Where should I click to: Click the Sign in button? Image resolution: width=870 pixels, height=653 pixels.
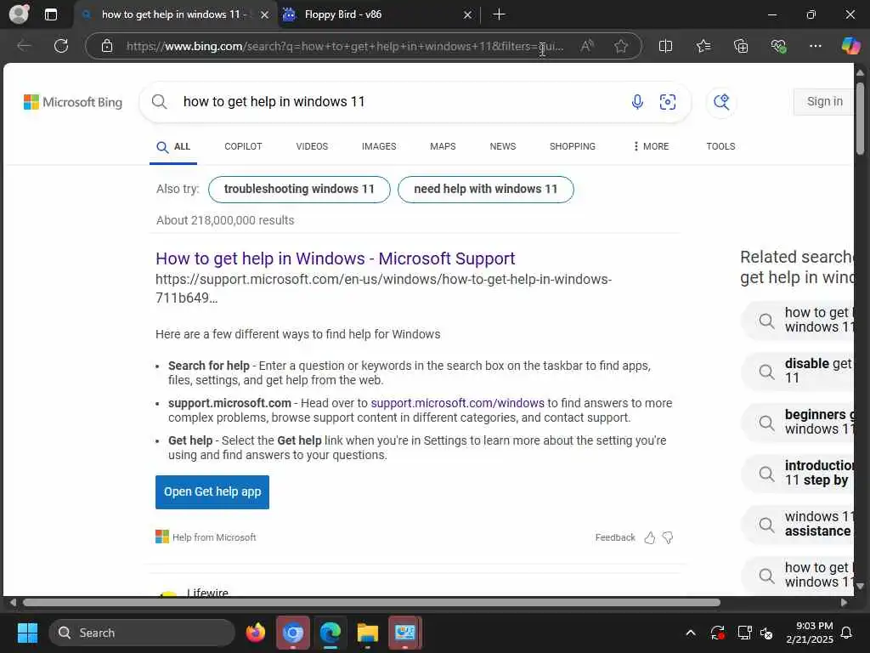click(x=823, y=102)
